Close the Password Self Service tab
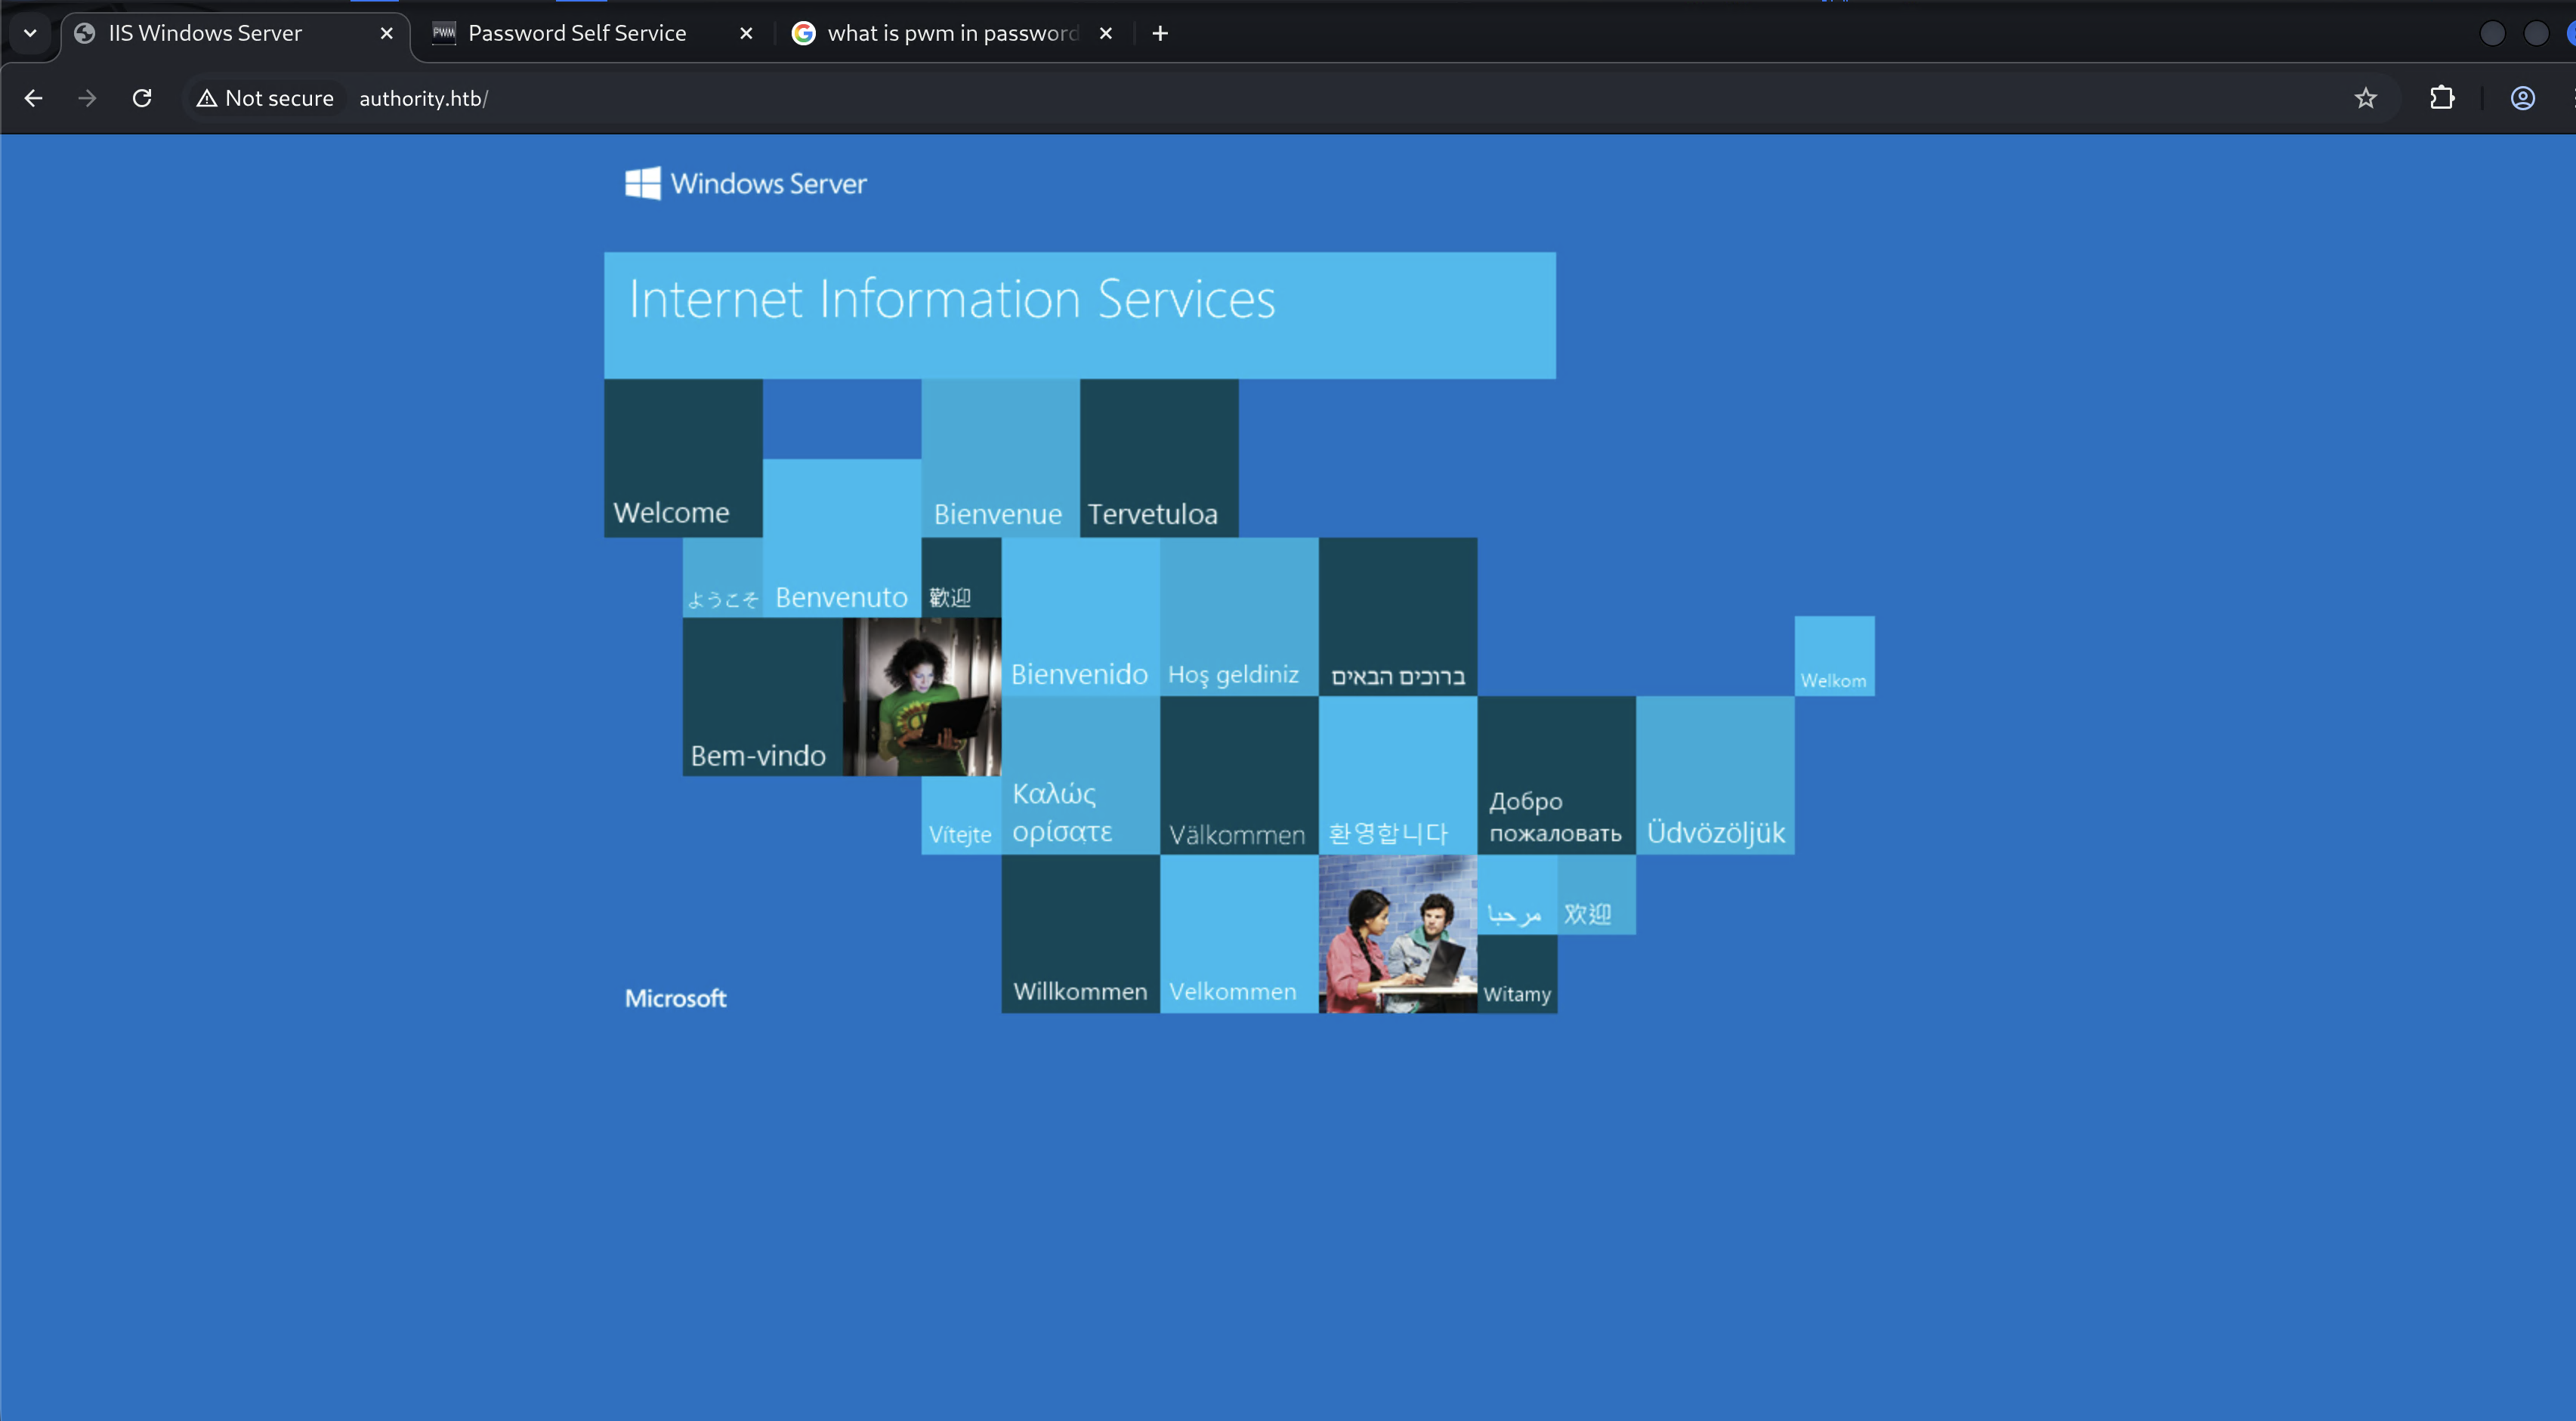The image size is (2576, 1421). 746,33
